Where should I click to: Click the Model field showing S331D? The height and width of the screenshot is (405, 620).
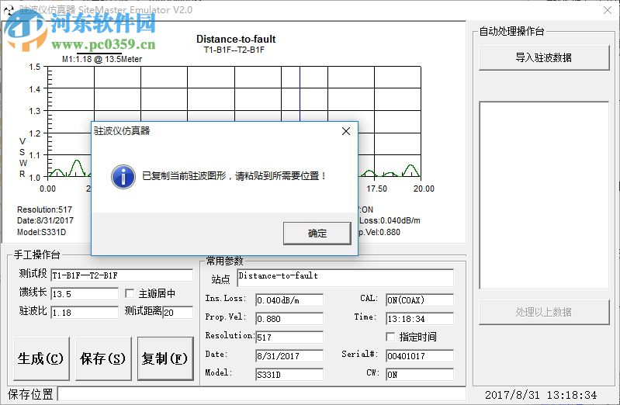289,375
